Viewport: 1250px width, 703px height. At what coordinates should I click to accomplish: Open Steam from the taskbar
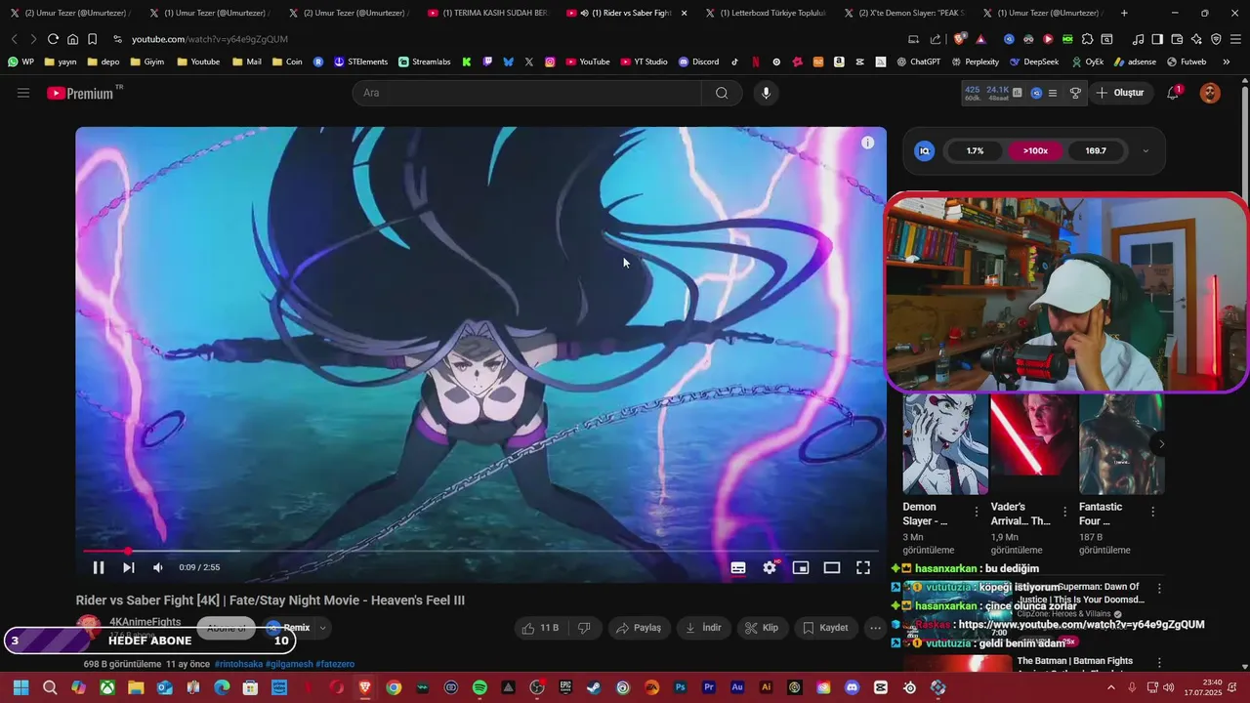(594, 687)
